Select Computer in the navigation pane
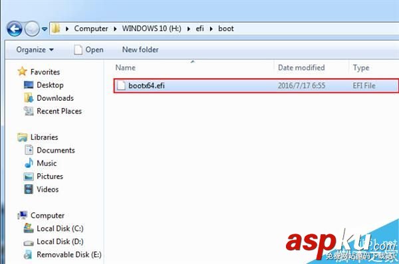The image size is (399, 264). click(47, 216)
